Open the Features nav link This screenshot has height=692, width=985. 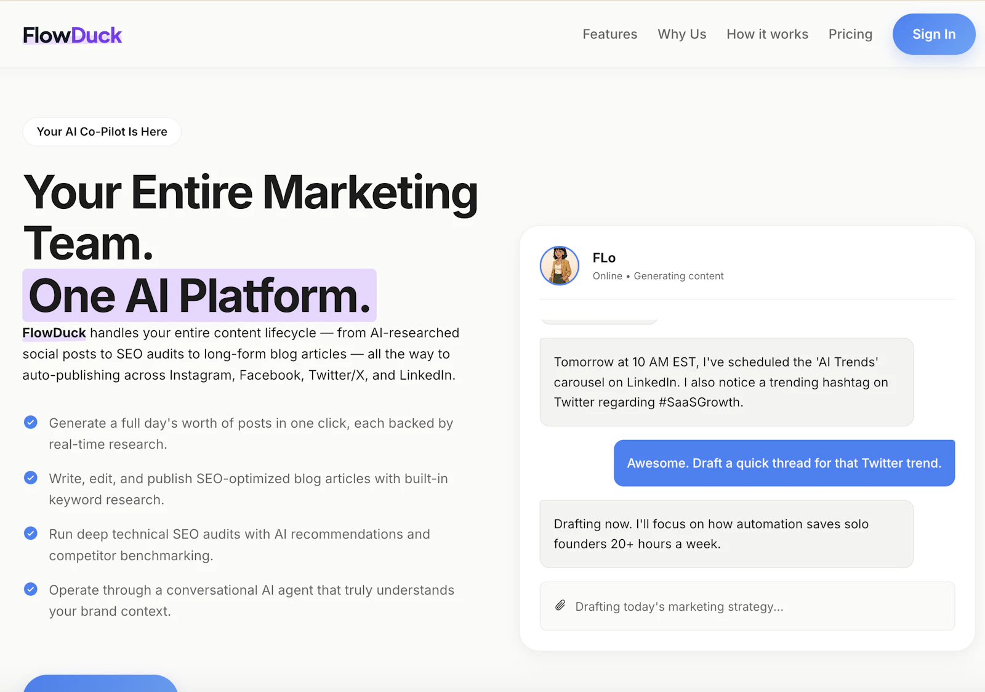(610, 34)
